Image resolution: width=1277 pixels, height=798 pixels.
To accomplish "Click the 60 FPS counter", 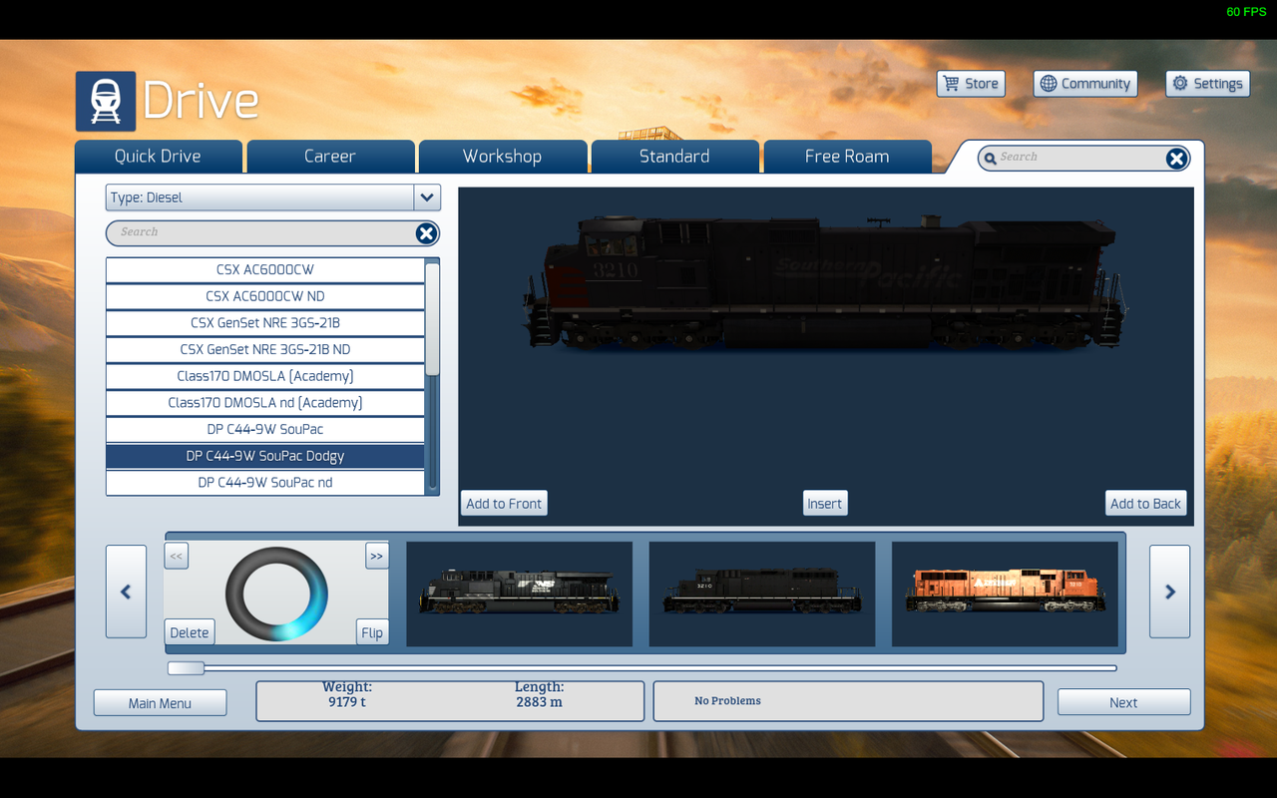I will coord(1246,12).
